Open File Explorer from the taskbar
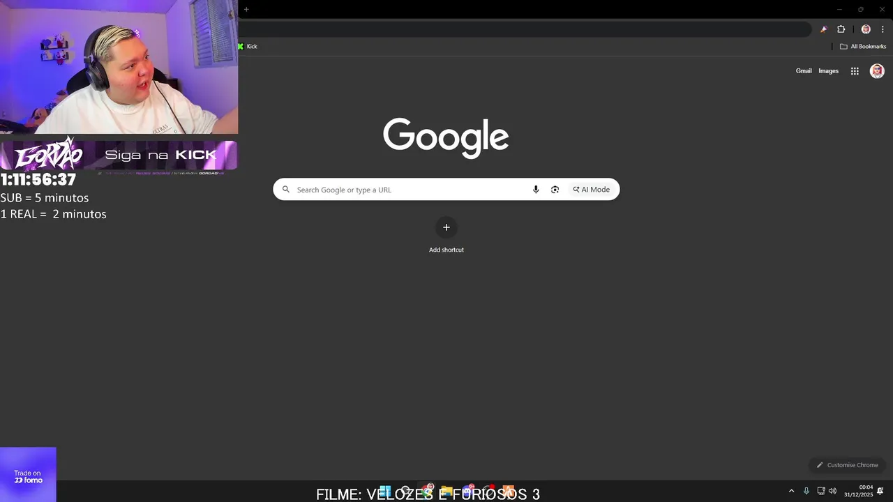The width and height of the screenshot is (893, 502). point(446,492)
